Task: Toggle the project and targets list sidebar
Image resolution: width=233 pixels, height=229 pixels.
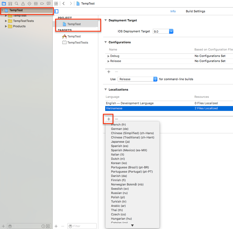Action: (56, 11)
